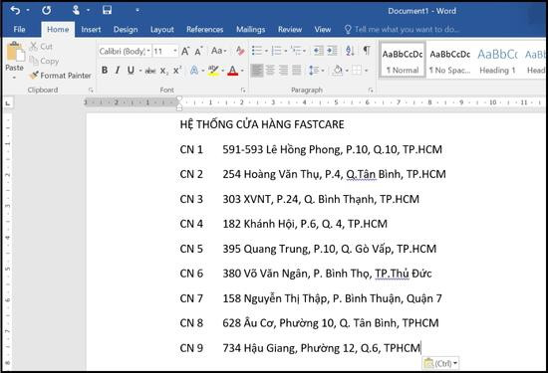The height and width of the screenshot is (373, 548).
Task: Open the Borders dropdown arrow
Action: tap(367, 71)
